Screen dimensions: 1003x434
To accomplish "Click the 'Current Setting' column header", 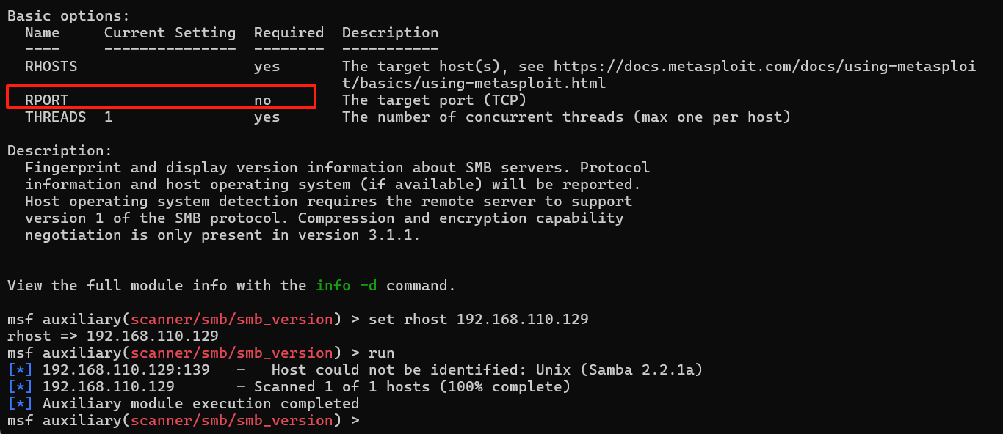I will (x=170, y=33).
